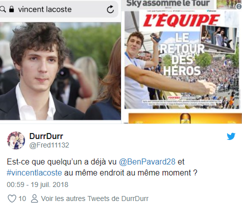The image size is (242, 209).
Task: Click the L'ÉQUIPE red logo
Action: 181,20
